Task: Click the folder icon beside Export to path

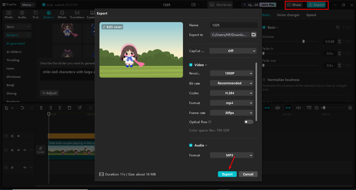Action: pyautogui.click(x=253, y=35)
